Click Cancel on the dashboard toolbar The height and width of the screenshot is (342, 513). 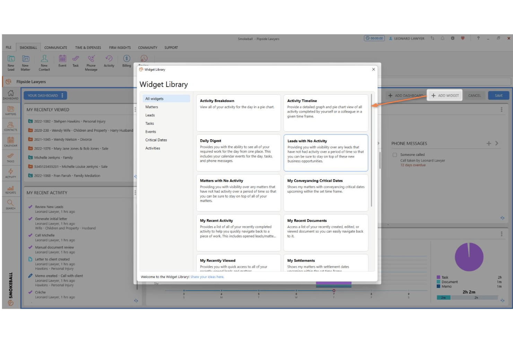[x=475, y=96]
